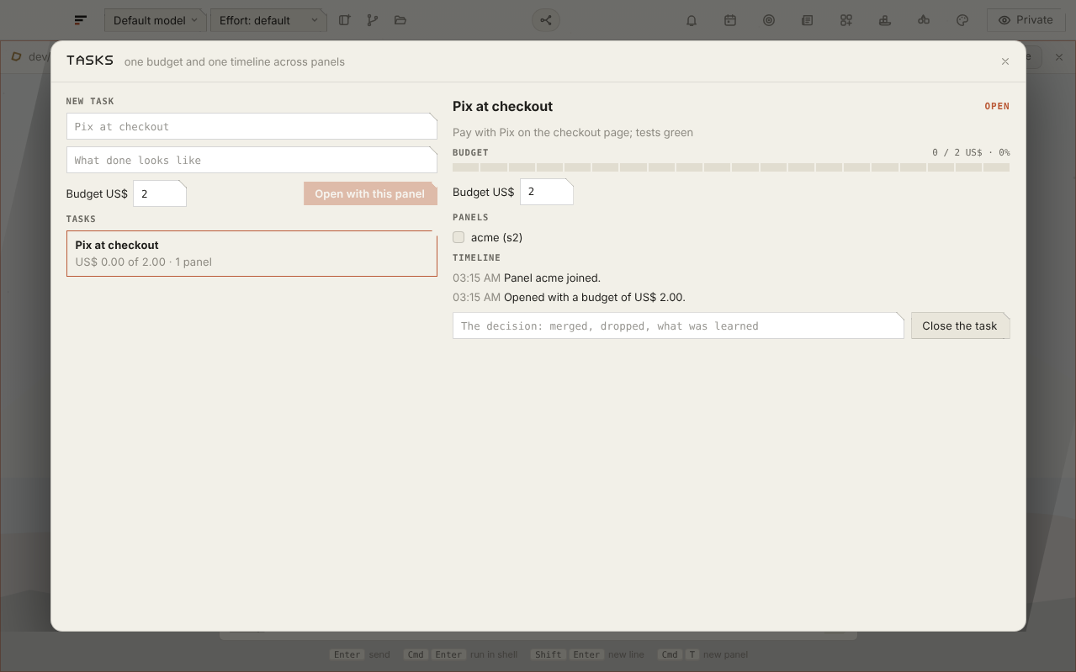Click the New Task Budget US$ field
Screen dimensions: 1076x672
click(160, 193)
